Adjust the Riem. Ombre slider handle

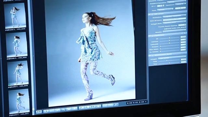(160, 49)
